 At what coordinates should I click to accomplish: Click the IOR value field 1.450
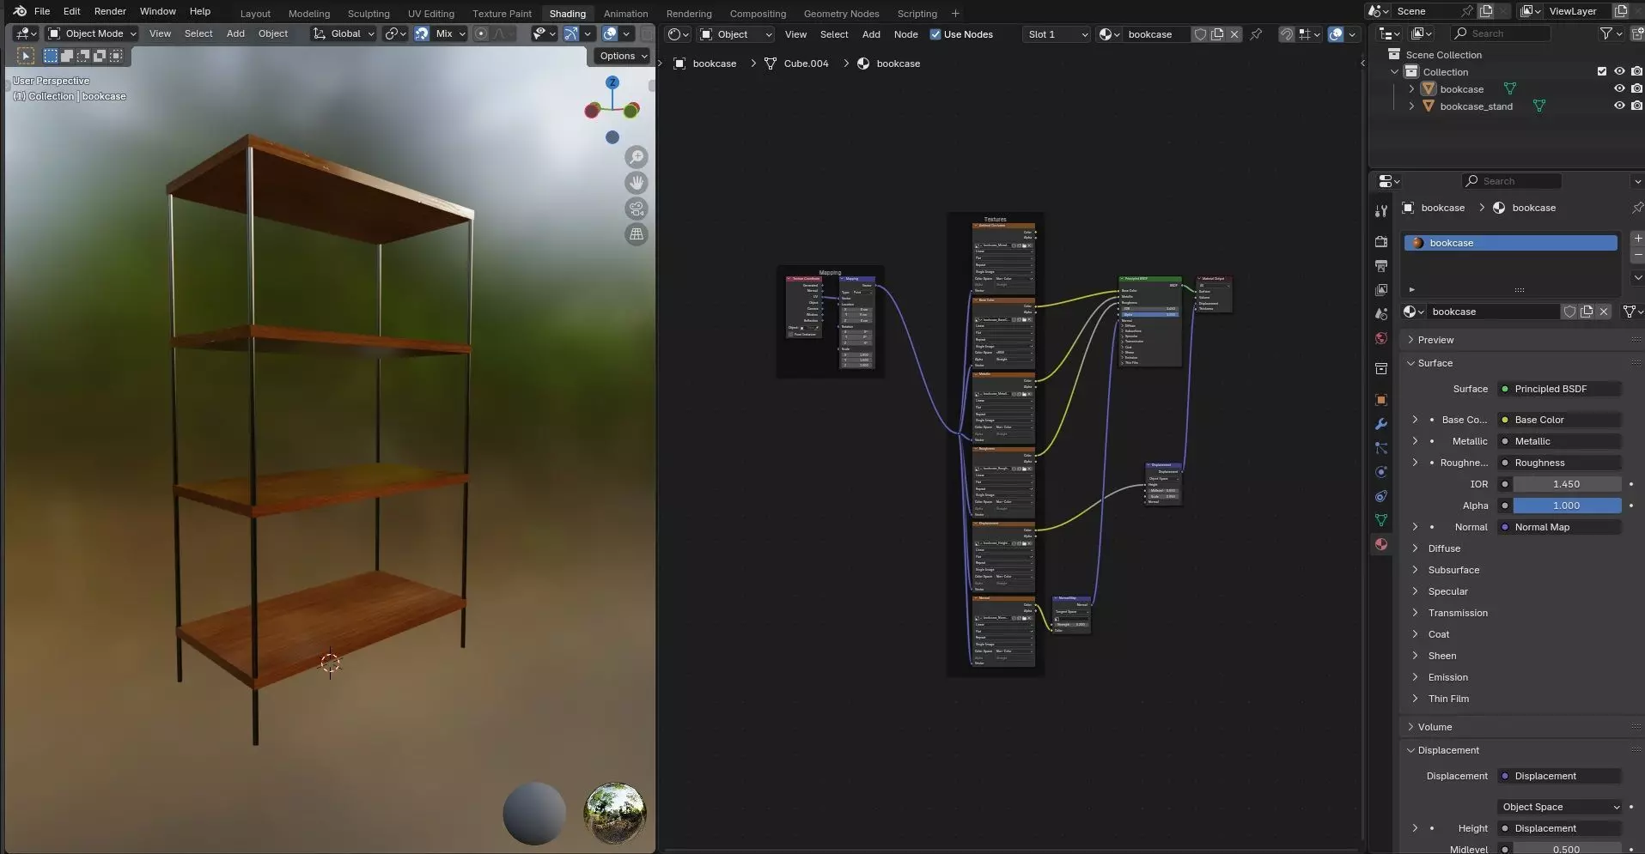(x=1567, y=484)
